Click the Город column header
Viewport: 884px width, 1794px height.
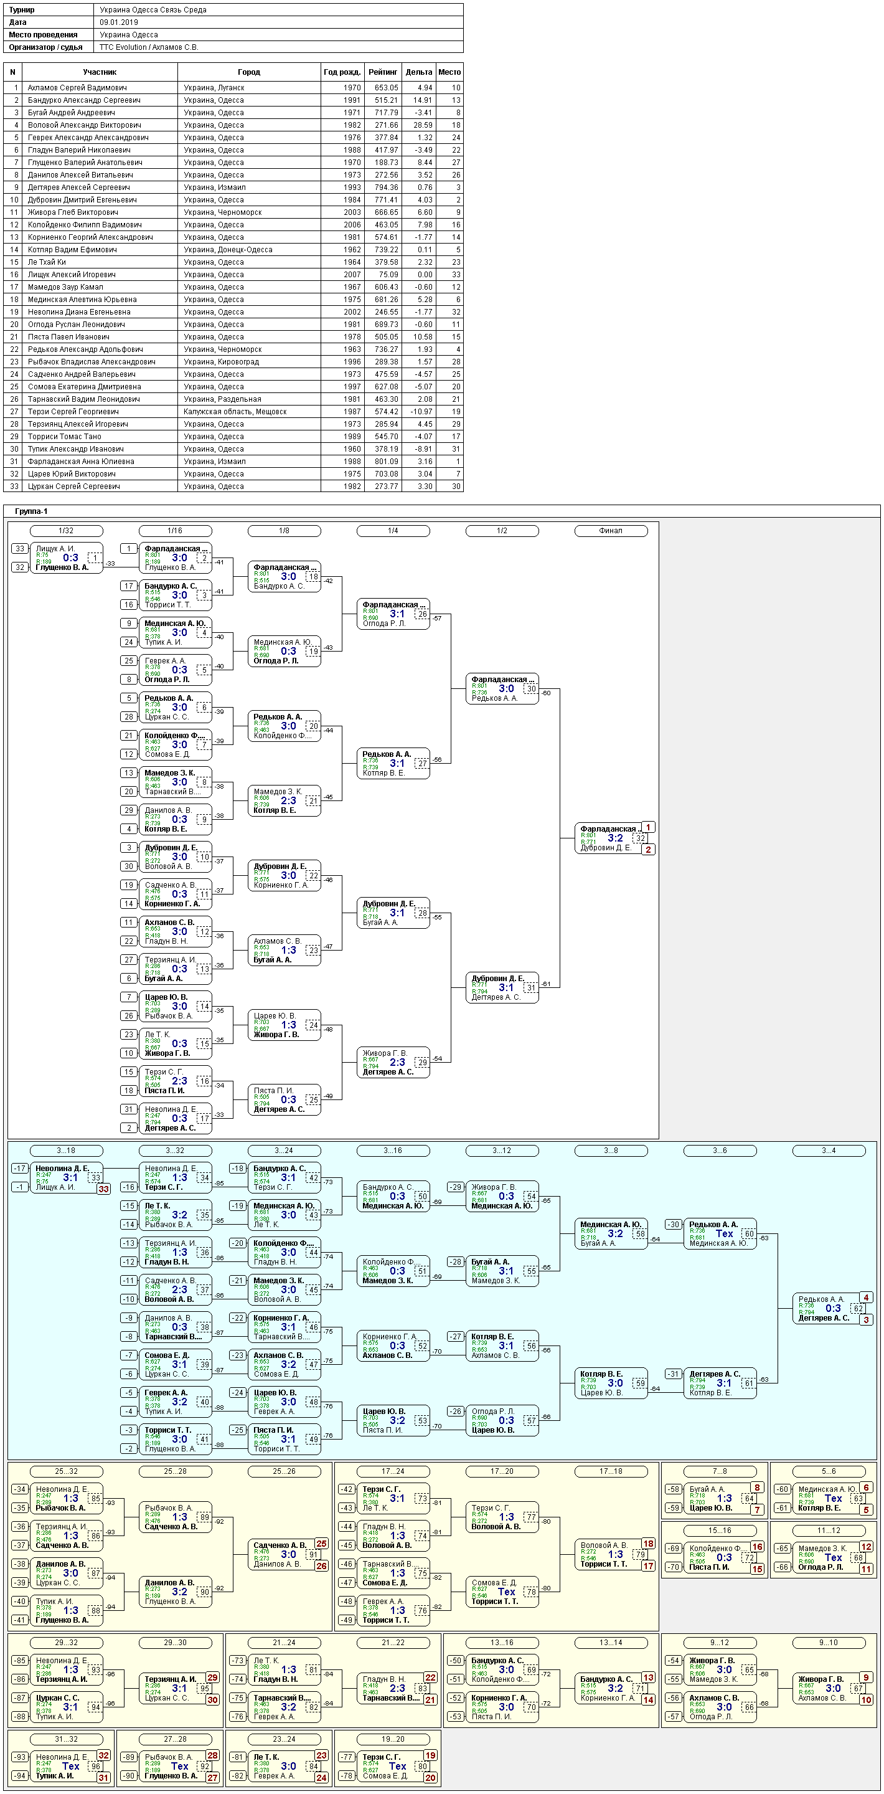point(249,72)
